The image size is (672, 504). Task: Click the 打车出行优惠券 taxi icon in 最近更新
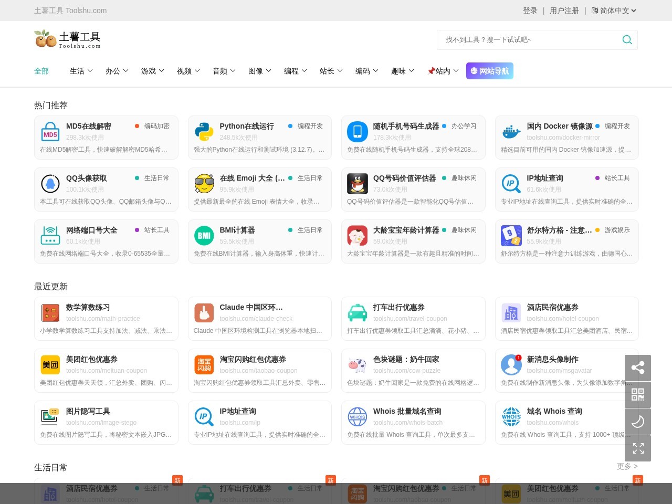[358, 312]
